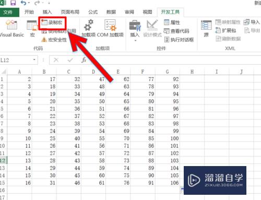The width and height of the screenshot is (261, 200).
Task: Open the XML 源 Source pane
Action: click(x=206, y=29)
